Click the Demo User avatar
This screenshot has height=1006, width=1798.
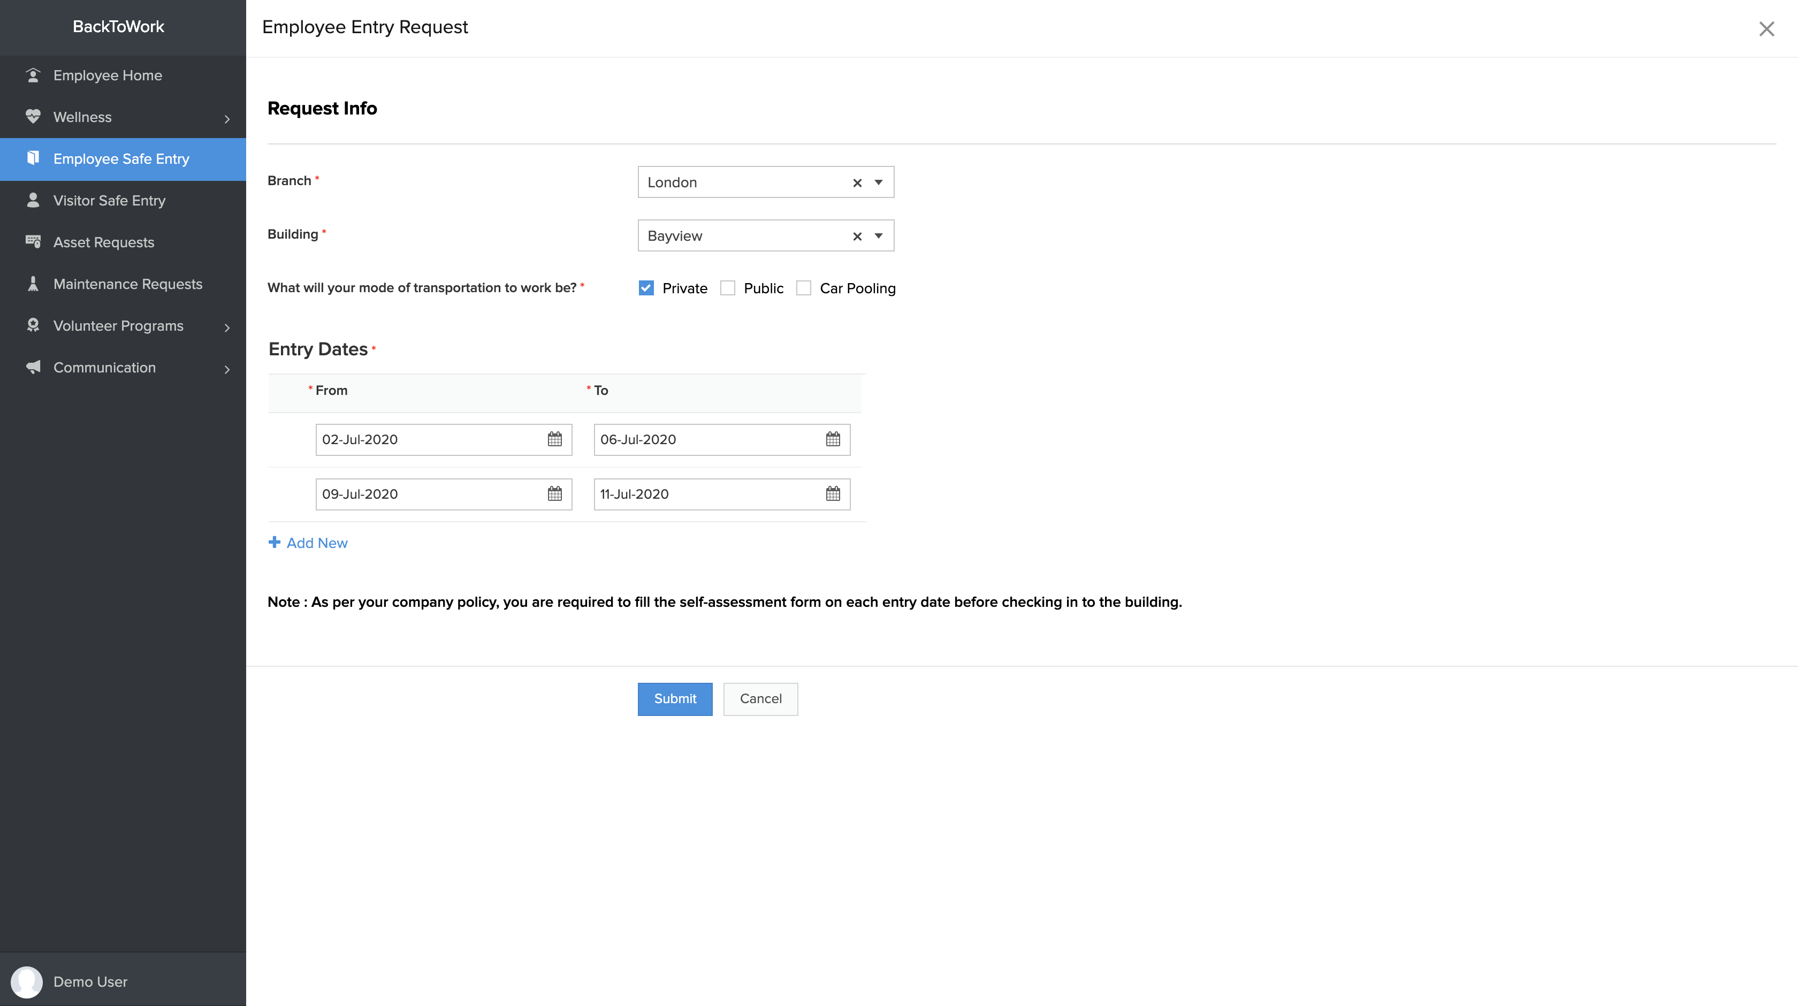(27, 981)
